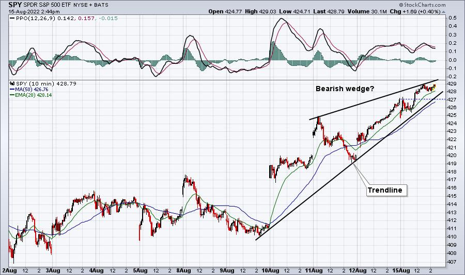Click the 415 price axis label
This screenshot has width=465, height=275.
click(x=453, y=196)
